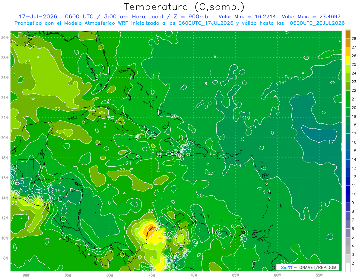
Task: Select the 65W longitude label
Action: pos(236,275)
